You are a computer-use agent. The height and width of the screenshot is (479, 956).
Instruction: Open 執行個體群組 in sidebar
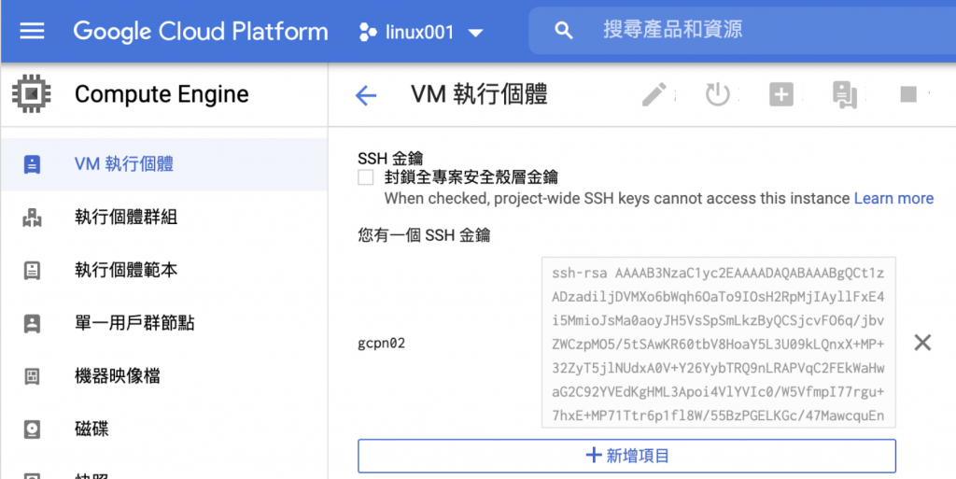(164, 217)
